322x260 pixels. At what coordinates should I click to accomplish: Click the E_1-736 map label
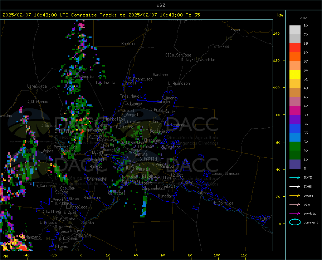(x=221, y=46)
